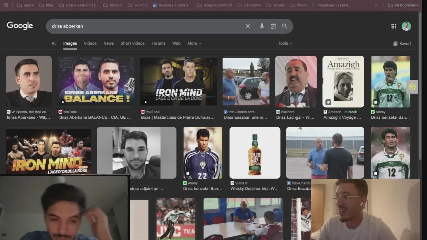Open the lmoufid bookmarks folder
The width and height of the screenshot is (427, 240).
(113, 5)
